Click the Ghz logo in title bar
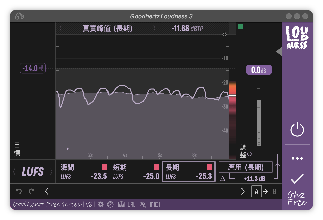 pyautogui.click(x=20, y=16)
